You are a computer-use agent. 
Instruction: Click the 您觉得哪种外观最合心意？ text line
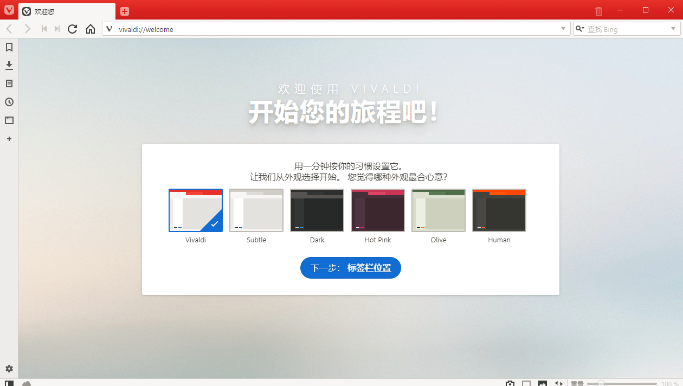pos(398,177)
